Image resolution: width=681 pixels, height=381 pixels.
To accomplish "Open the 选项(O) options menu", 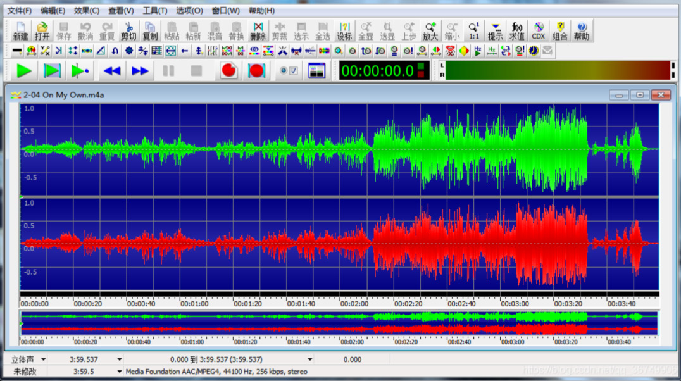I will tap(189, 10).
